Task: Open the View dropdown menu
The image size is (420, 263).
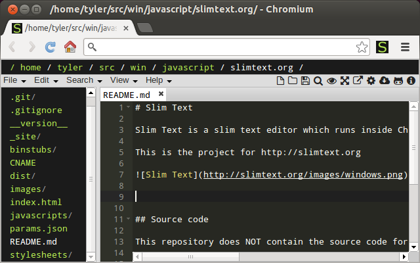Action: coord(123,80)
